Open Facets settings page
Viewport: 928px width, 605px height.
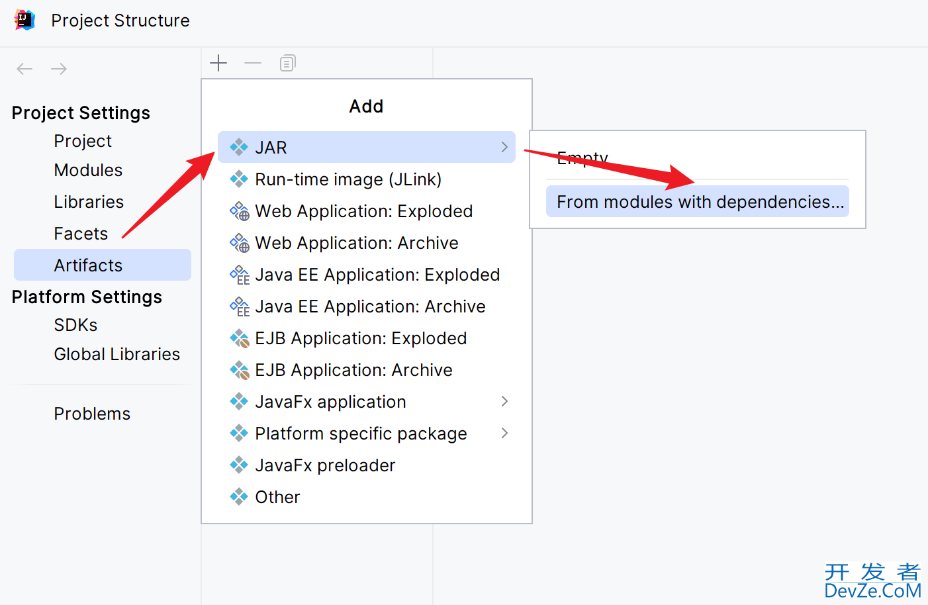coord(81,234)
